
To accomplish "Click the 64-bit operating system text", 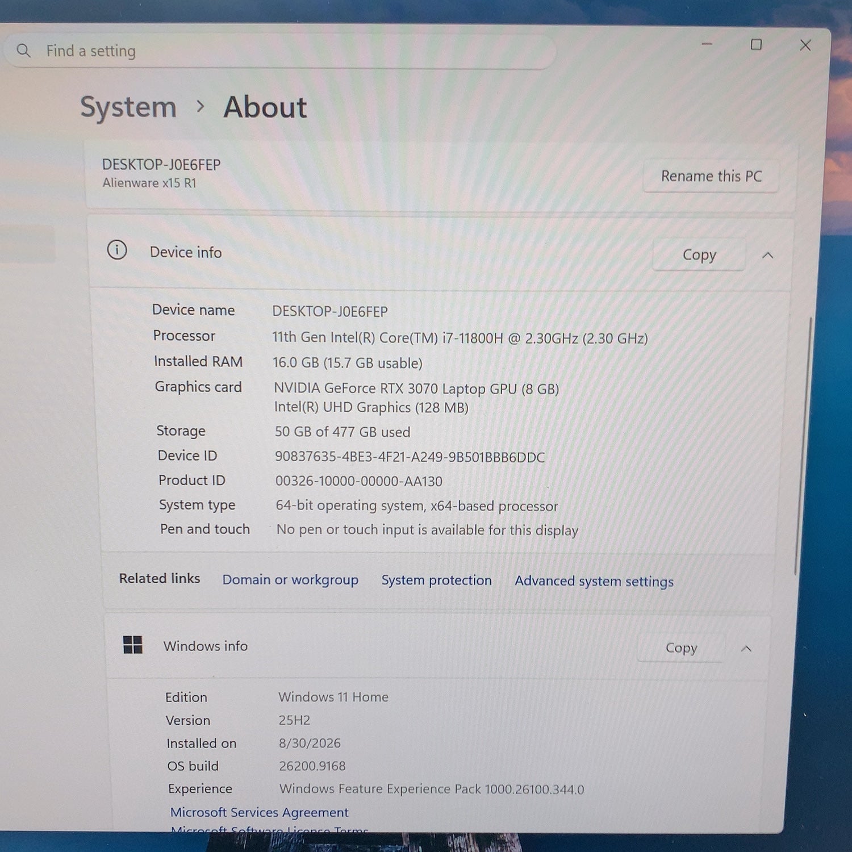I will 417,506.
